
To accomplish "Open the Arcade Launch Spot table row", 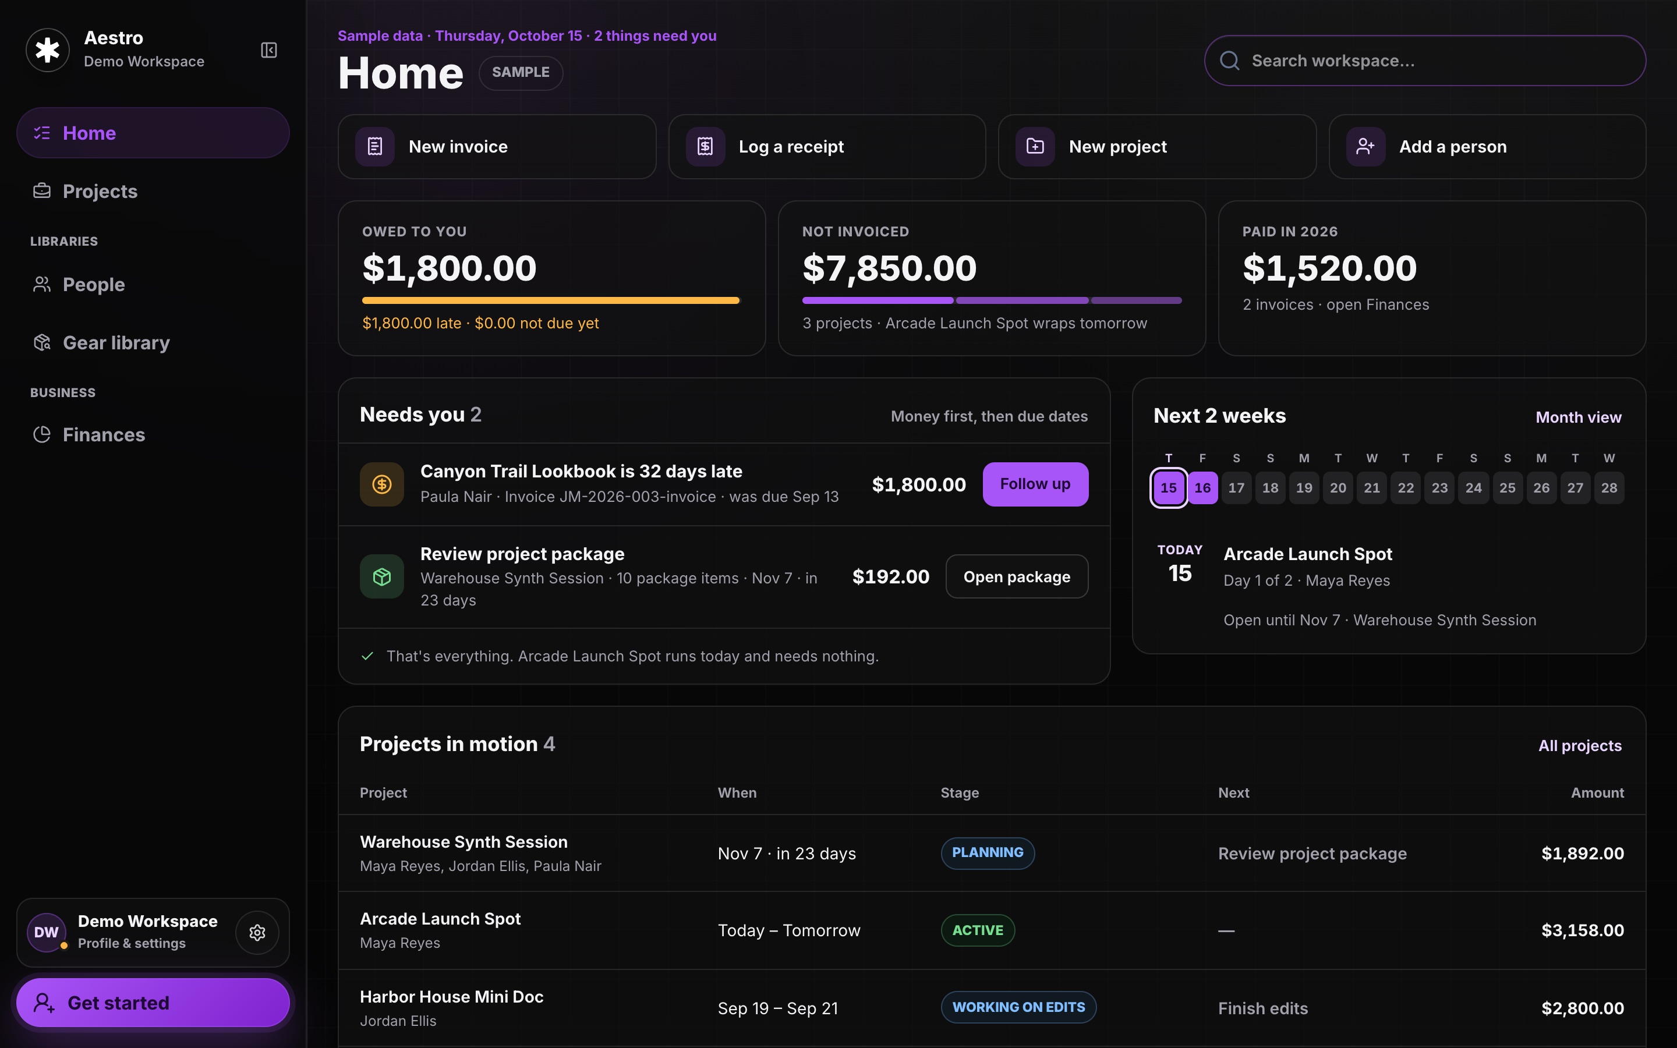I will click(x=992, y=930).
